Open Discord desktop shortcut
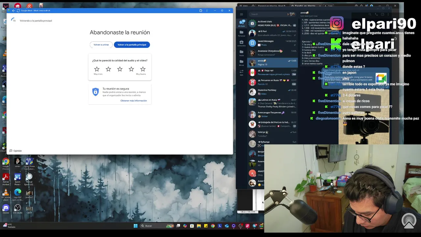This screenshot has width=421, height=237. (6, 209)
